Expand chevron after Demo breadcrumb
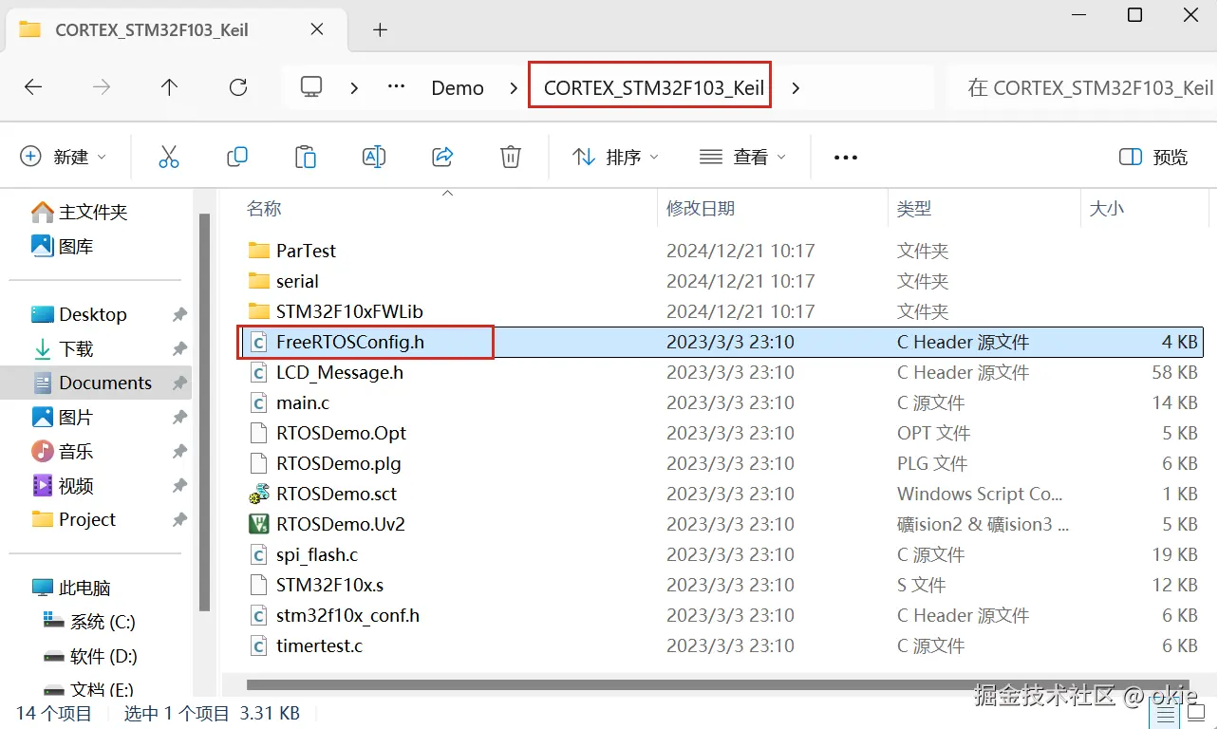 pos(514,87)
